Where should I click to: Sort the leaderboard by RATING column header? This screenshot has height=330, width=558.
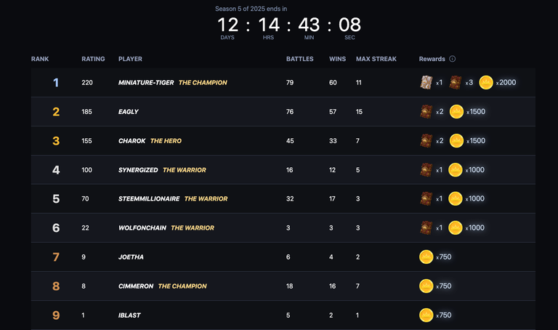[x=93, y=59]
